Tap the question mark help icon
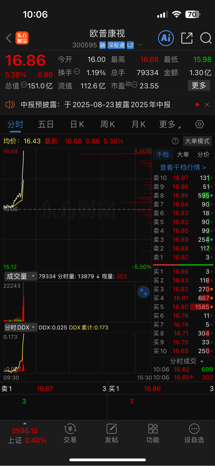 pyautogui.click(x=175, y=141)
